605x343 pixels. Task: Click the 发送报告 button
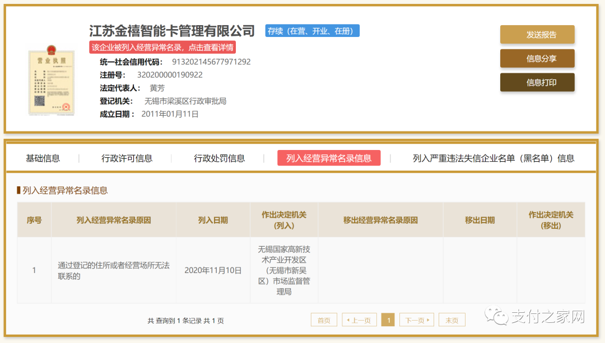pyautogui.click(x=537, y=35)
